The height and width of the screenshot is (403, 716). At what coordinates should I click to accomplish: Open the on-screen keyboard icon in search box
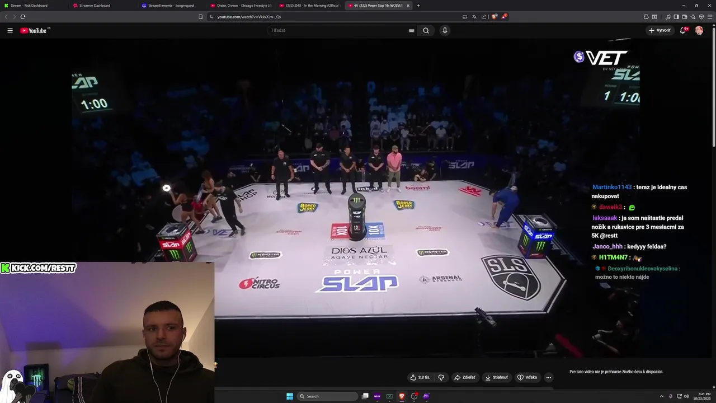tap(412, 30)
